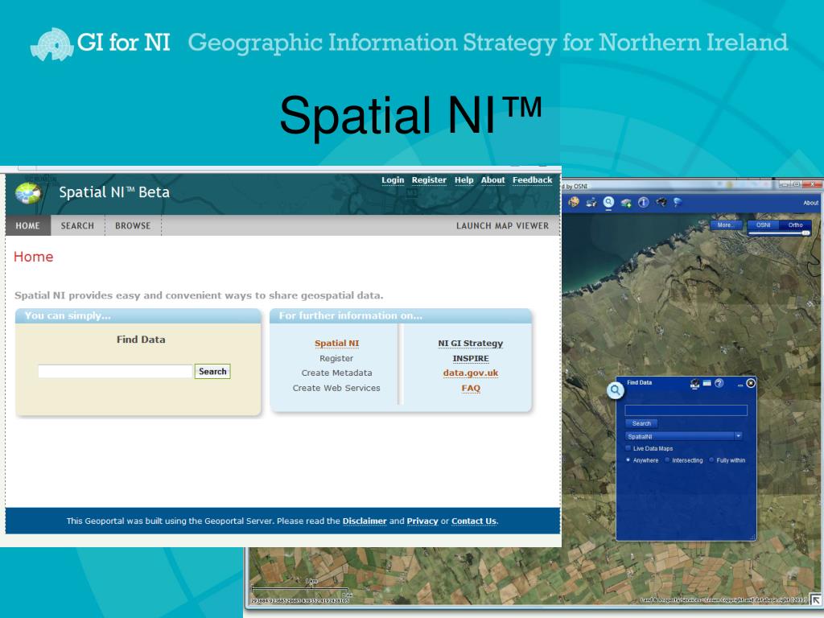The image size is (824, 618).
Task: Click the large magnifier badge on Find Data panel
Action: click(x=615, y=390)
